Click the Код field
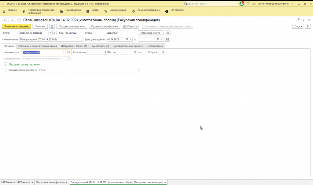The image size is (313, 185). 74,33
